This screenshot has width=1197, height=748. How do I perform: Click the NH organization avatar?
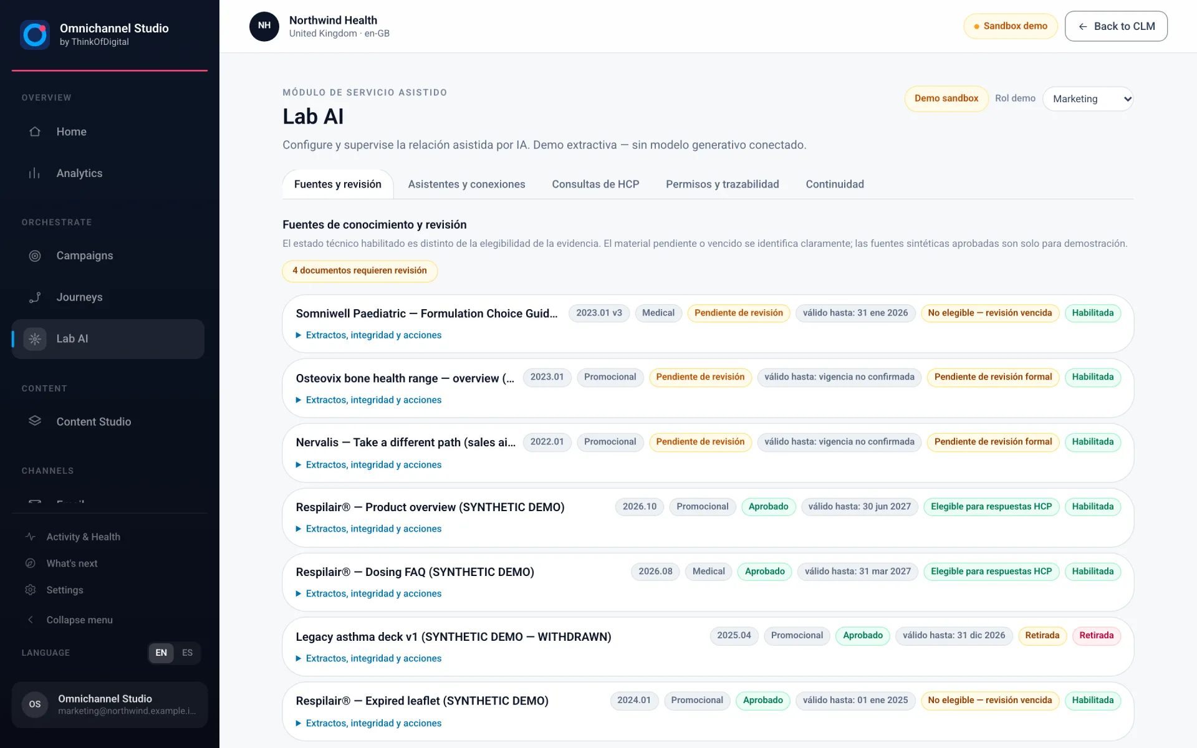coord(264,26)
